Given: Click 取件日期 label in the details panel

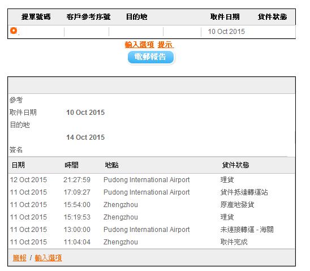Looking at the screenshot, I should 23,113.
